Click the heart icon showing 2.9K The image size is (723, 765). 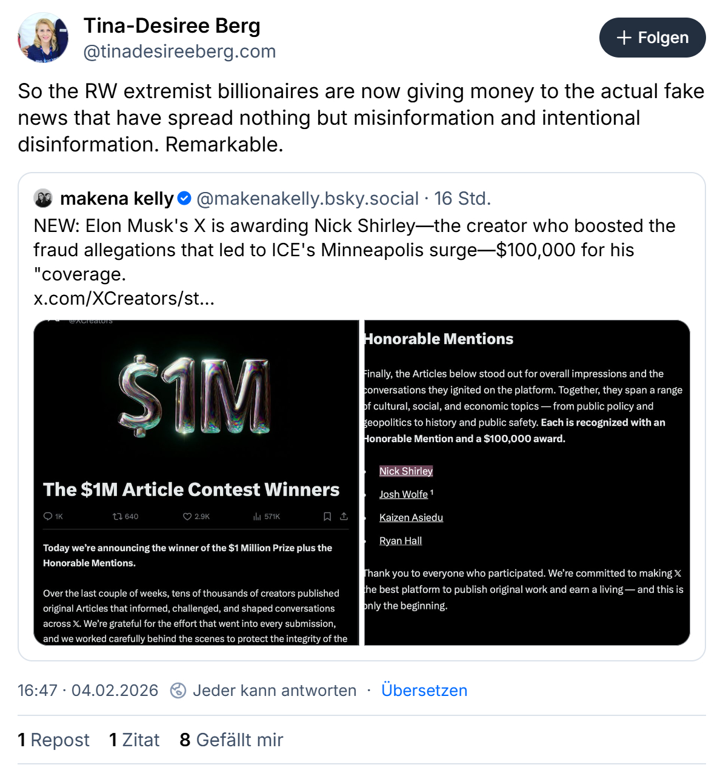(187, 517)
